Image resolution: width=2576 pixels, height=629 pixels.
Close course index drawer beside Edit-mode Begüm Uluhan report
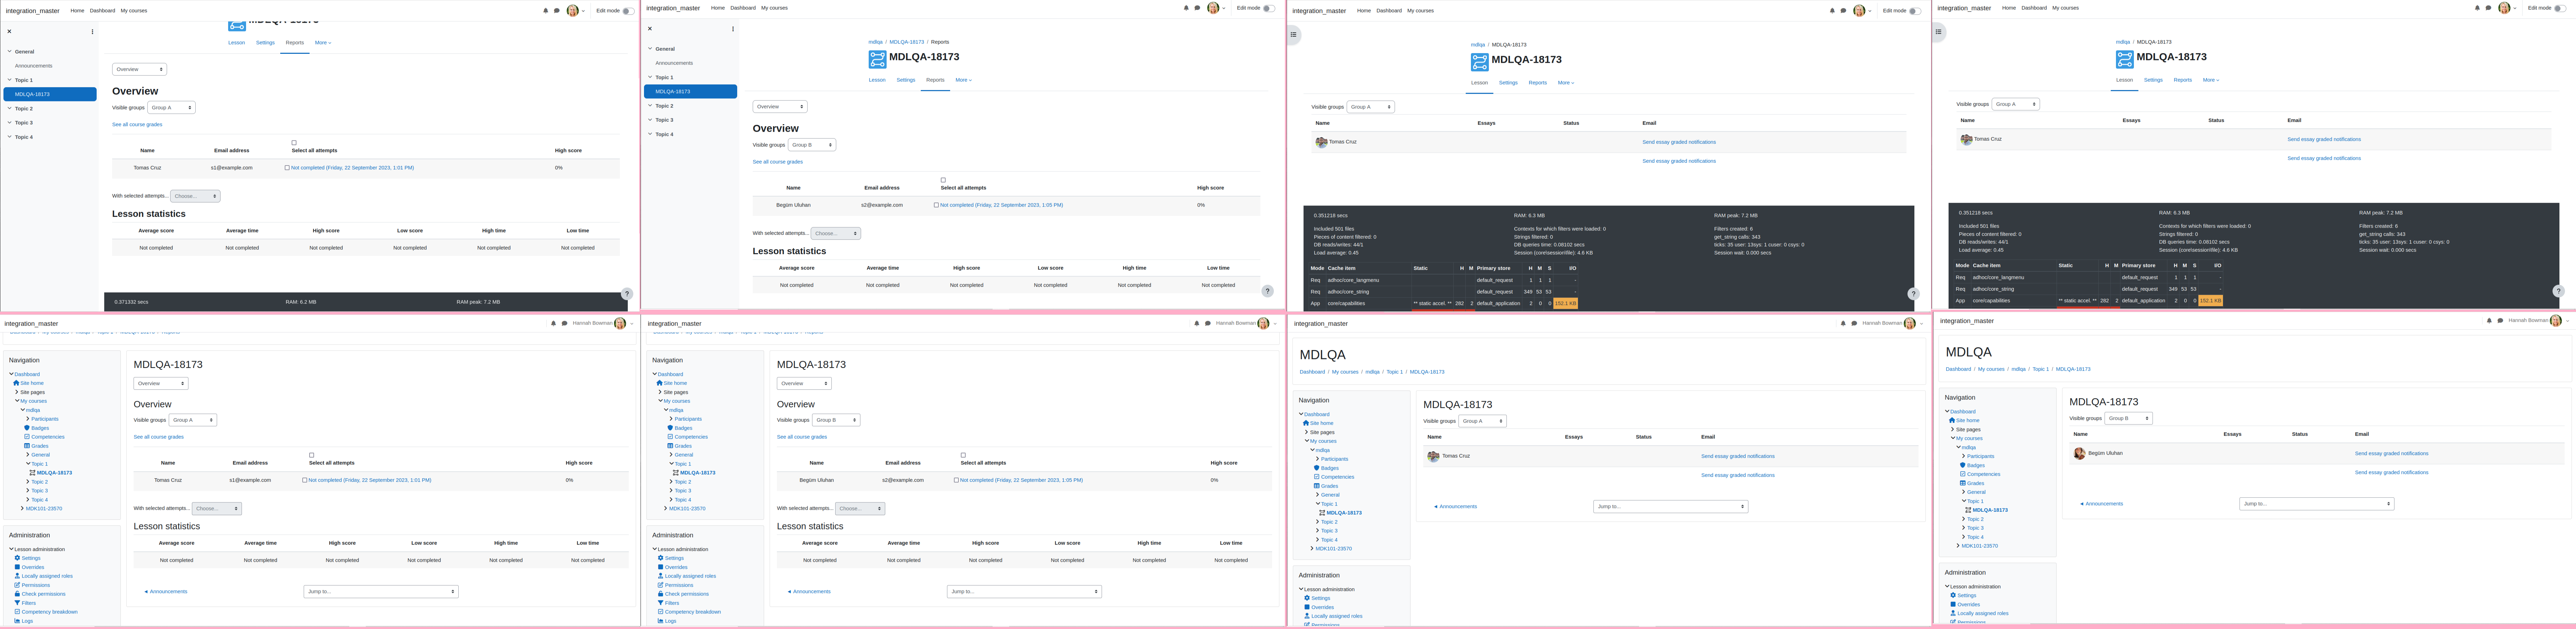tap(650, 29)
